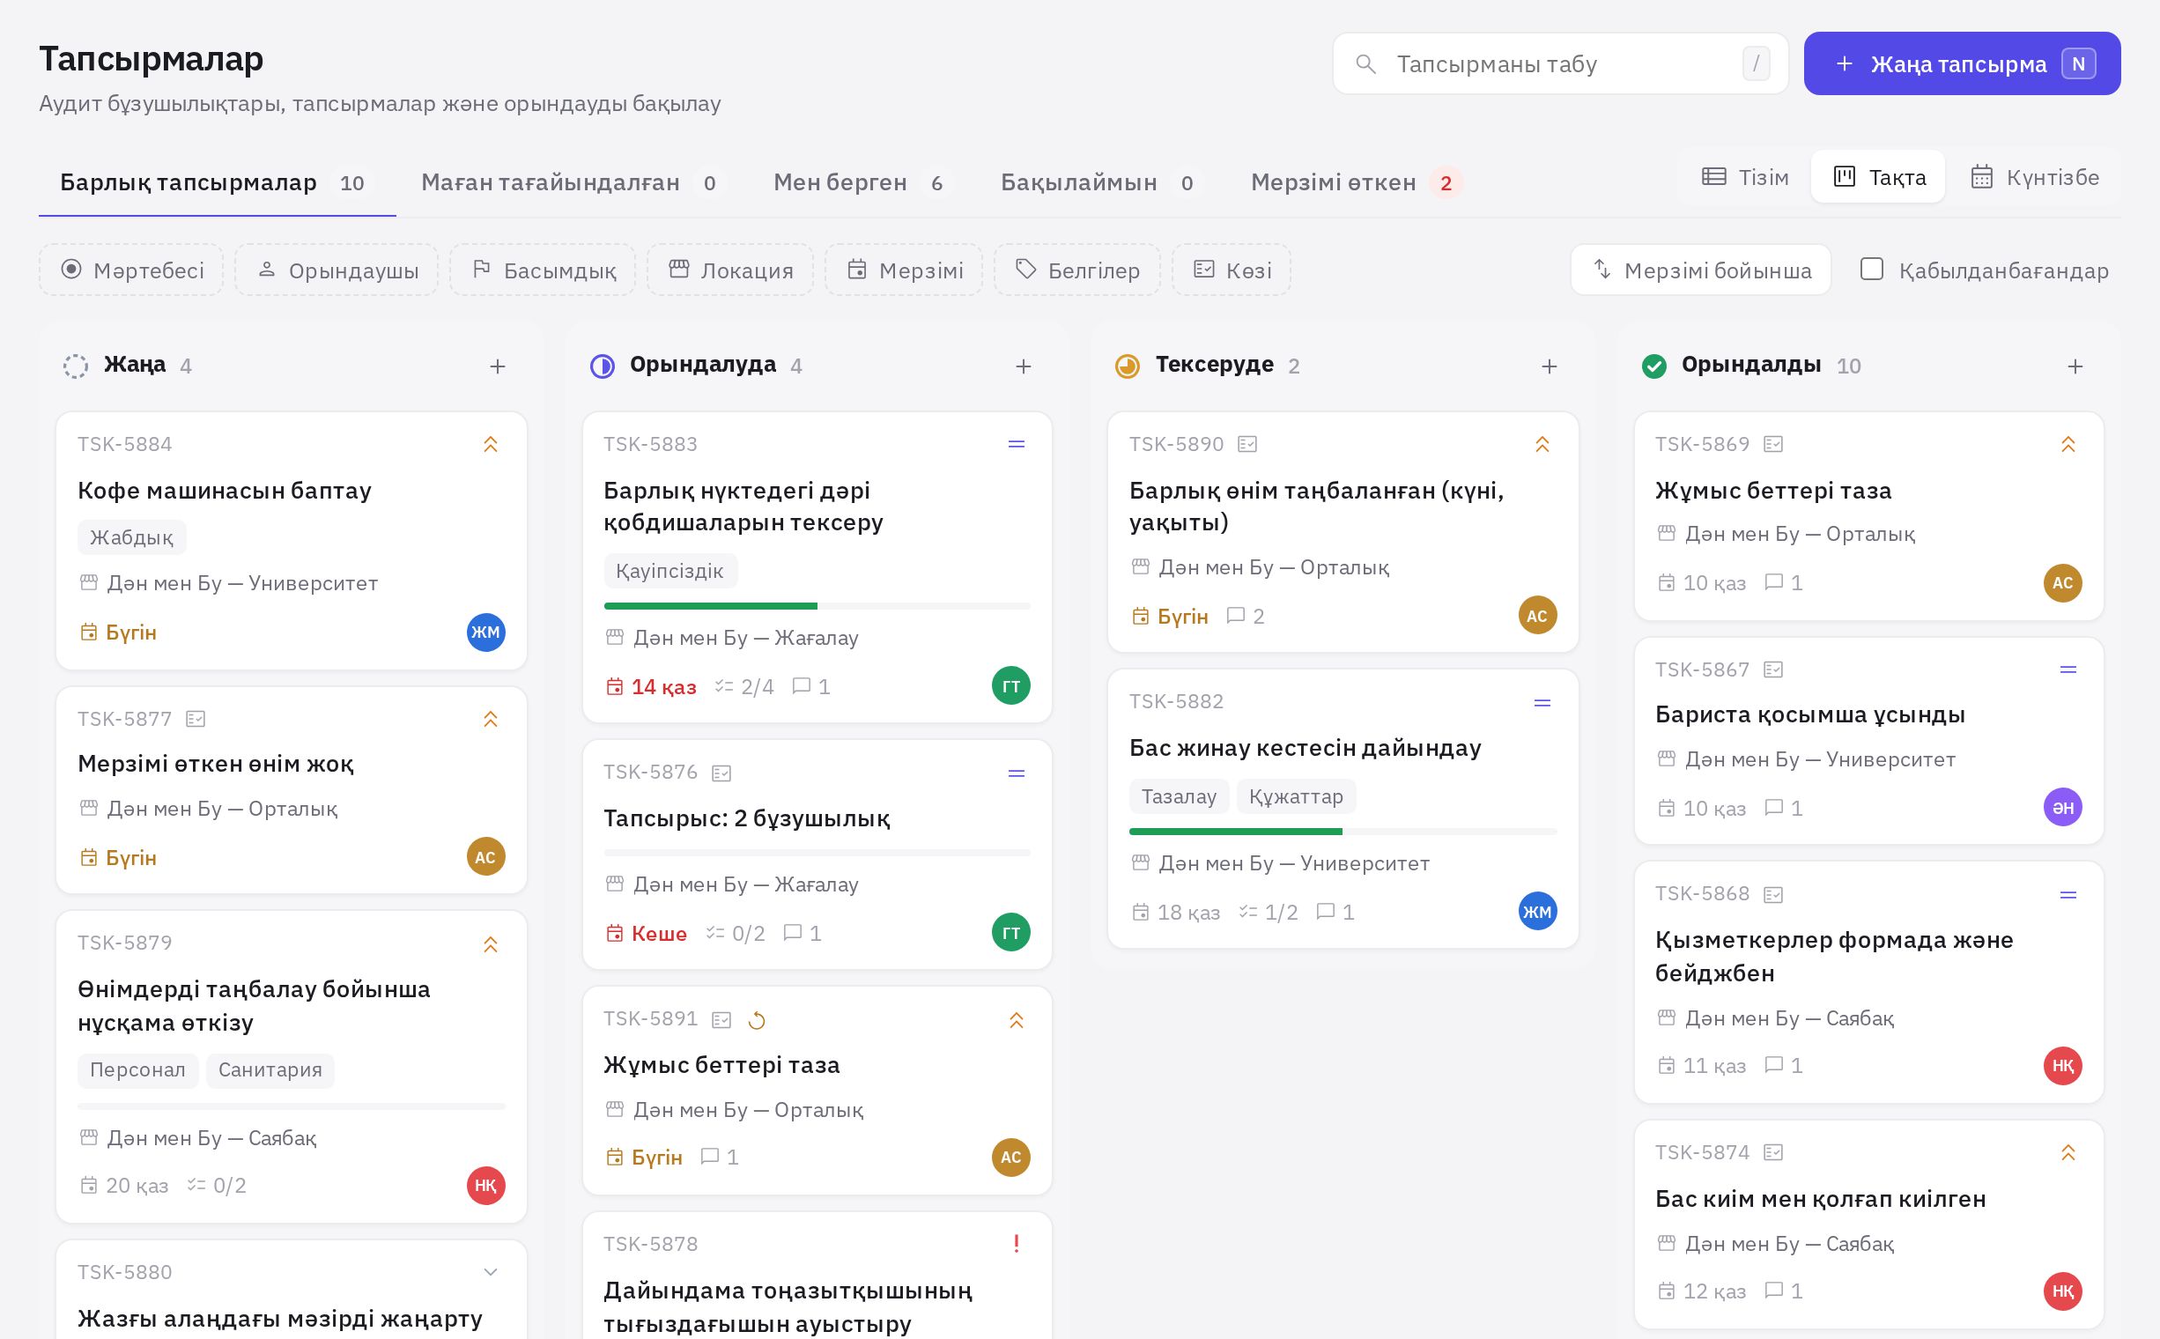2160x1339 pixels.
Task: Switch to Күнтізбе calendar view
Action: pyautogui.click(x=2034, y=177)
